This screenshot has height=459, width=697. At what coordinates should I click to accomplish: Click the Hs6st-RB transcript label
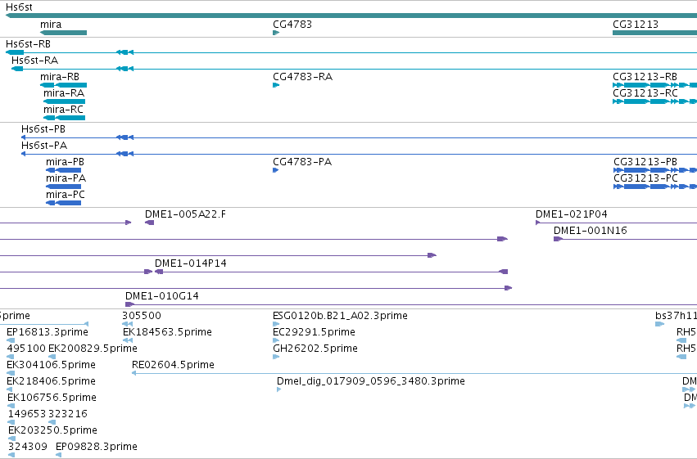pos(28,44)
